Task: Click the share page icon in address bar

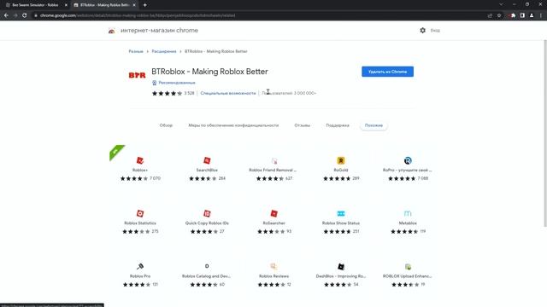Action: tap(490, 15)
